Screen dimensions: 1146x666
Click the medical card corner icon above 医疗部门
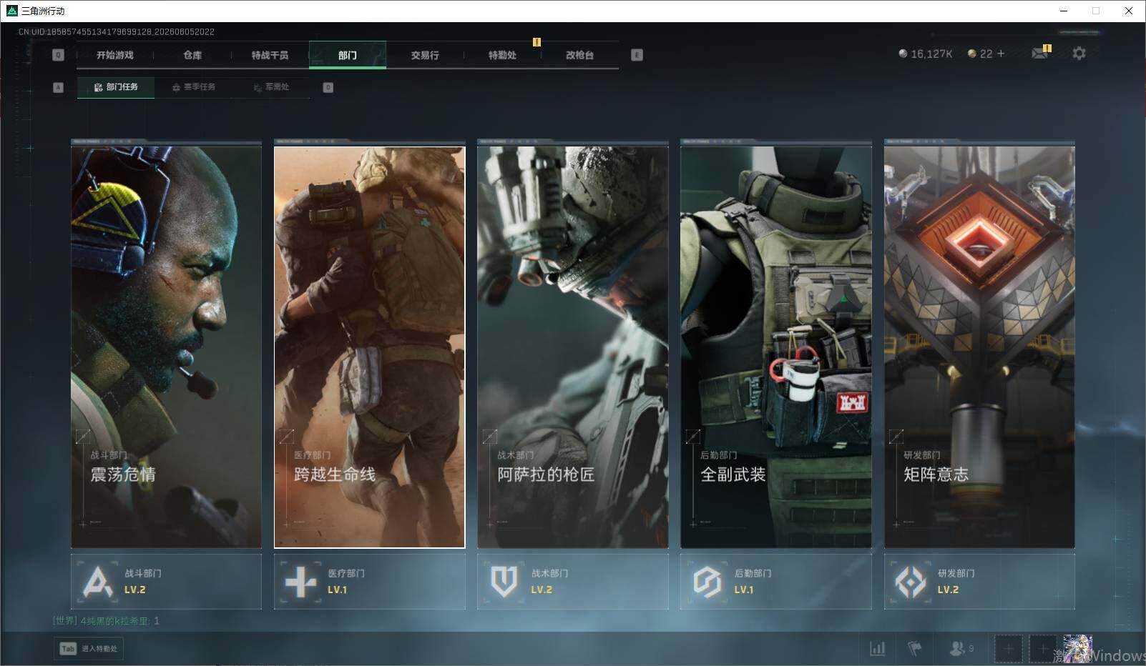tap(286, 436)
